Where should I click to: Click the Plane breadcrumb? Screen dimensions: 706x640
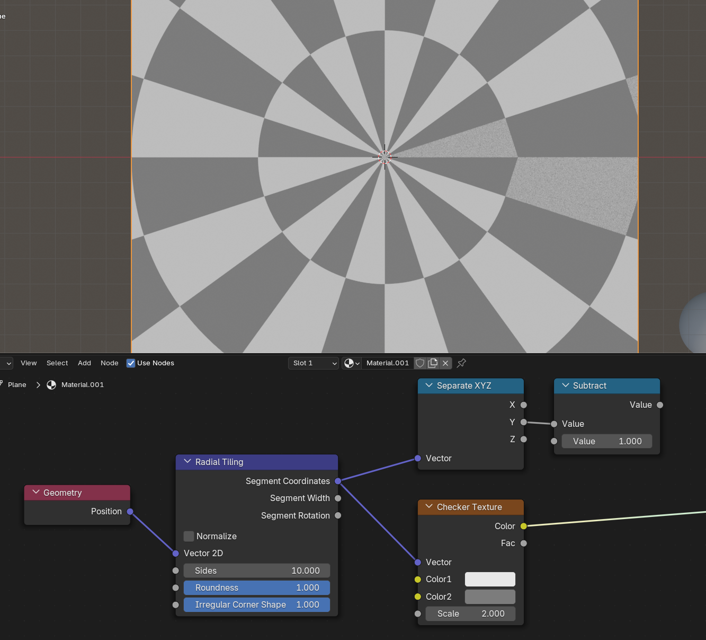point(17,385)
